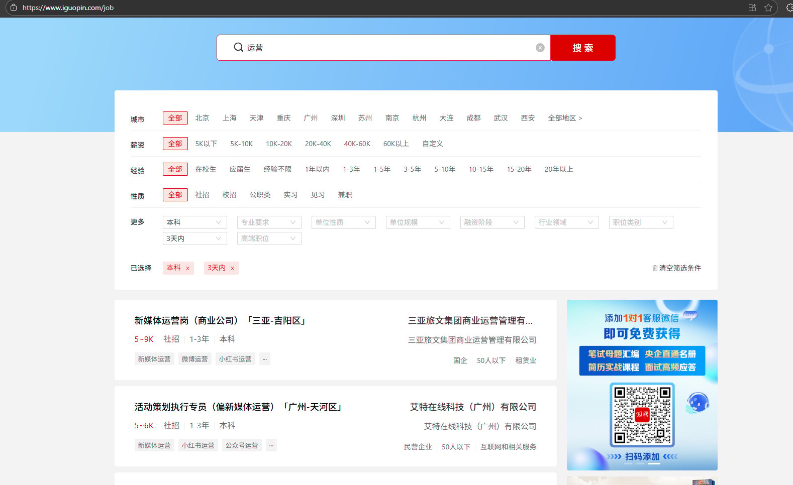Click the browser address bar URL
Image resolution: width=793 pixels, height=485 pixels.
pos(68,8)
